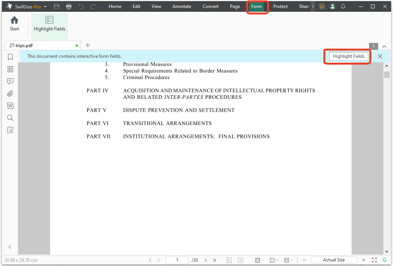Open the Word conversion sidebar icon

pyautogui.click(x=10, y=106)
